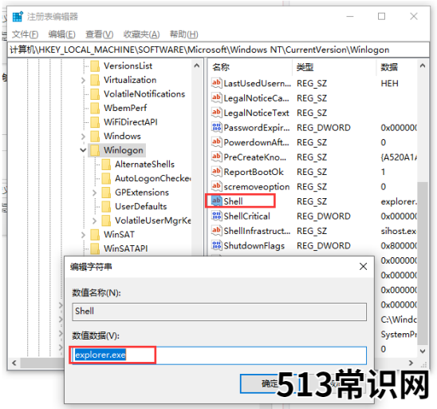Select the PreCreateKno... string icon
The height and width of the screenshot is (409, 437).
pyautogui.click(x=217, y=157)
